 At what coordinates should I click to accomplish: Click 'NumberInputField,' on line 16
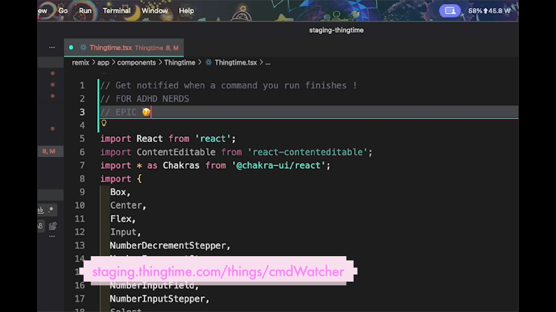(154, 286)
